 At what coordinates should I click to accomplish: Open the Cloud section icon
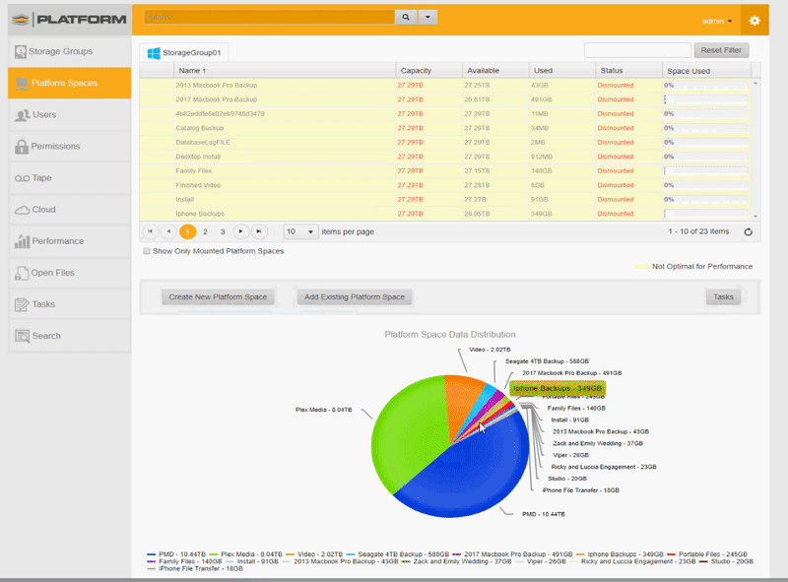tap(22, 210)
